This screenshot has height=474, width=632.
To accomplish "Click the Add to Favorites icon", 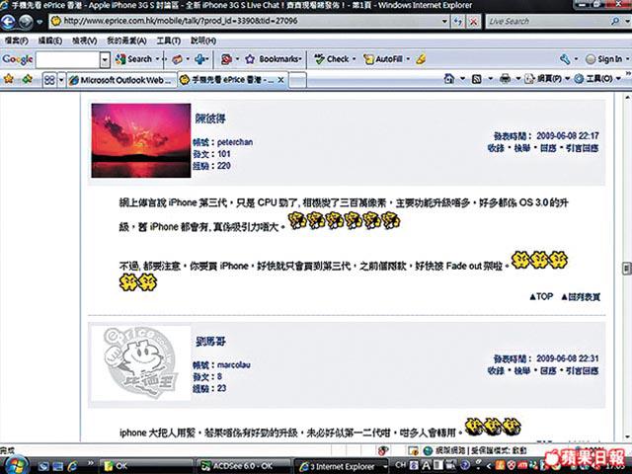I will point(27,79).
